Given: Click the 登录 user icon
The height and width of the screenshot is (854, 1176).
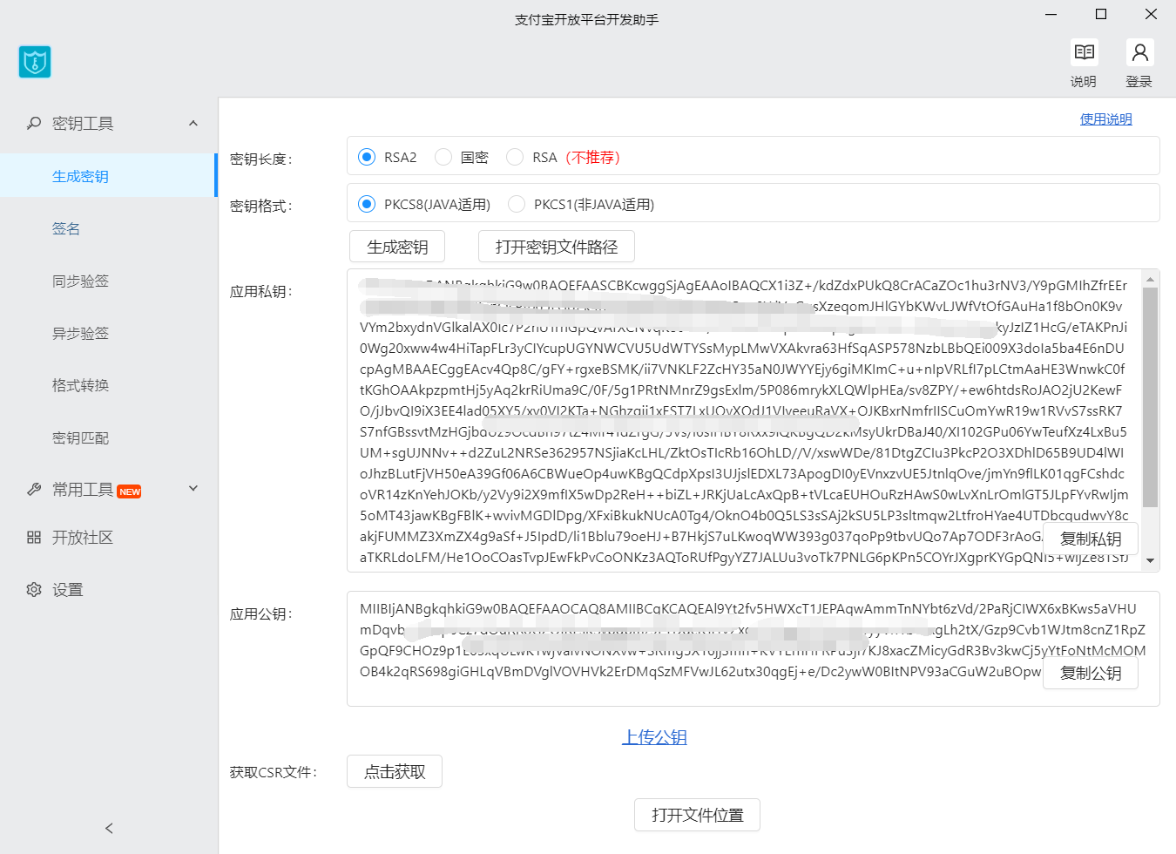Looking at the screenshot, I should 1139,52.
